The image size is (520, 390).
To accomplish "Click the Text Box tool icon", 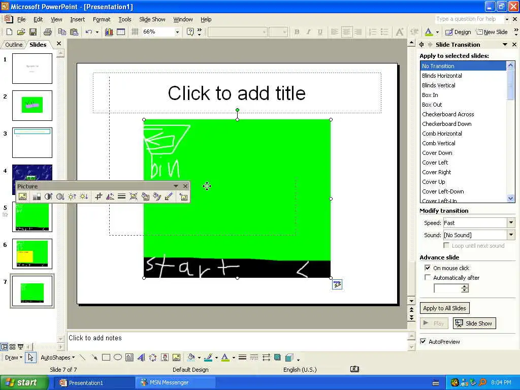I will tap(129, 357).
